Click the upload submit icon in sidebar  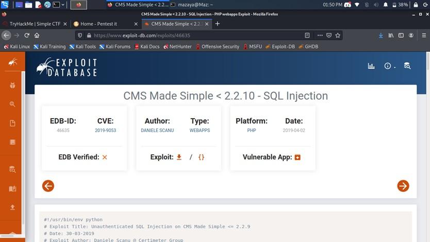pyautogui.click(x=12, y=207)
